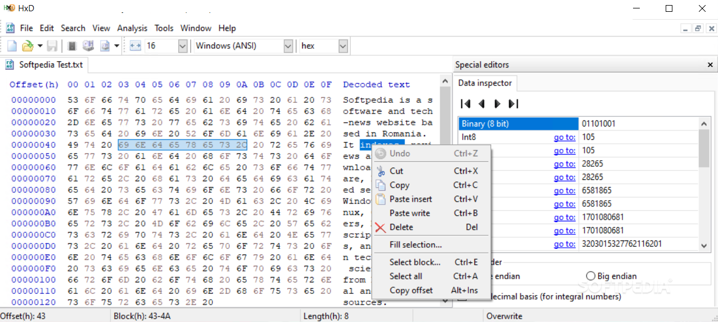The image size is (718, 322).
Task: Open the Windows (ANSI) charset dropdown
Action: [x=288, y=46]
